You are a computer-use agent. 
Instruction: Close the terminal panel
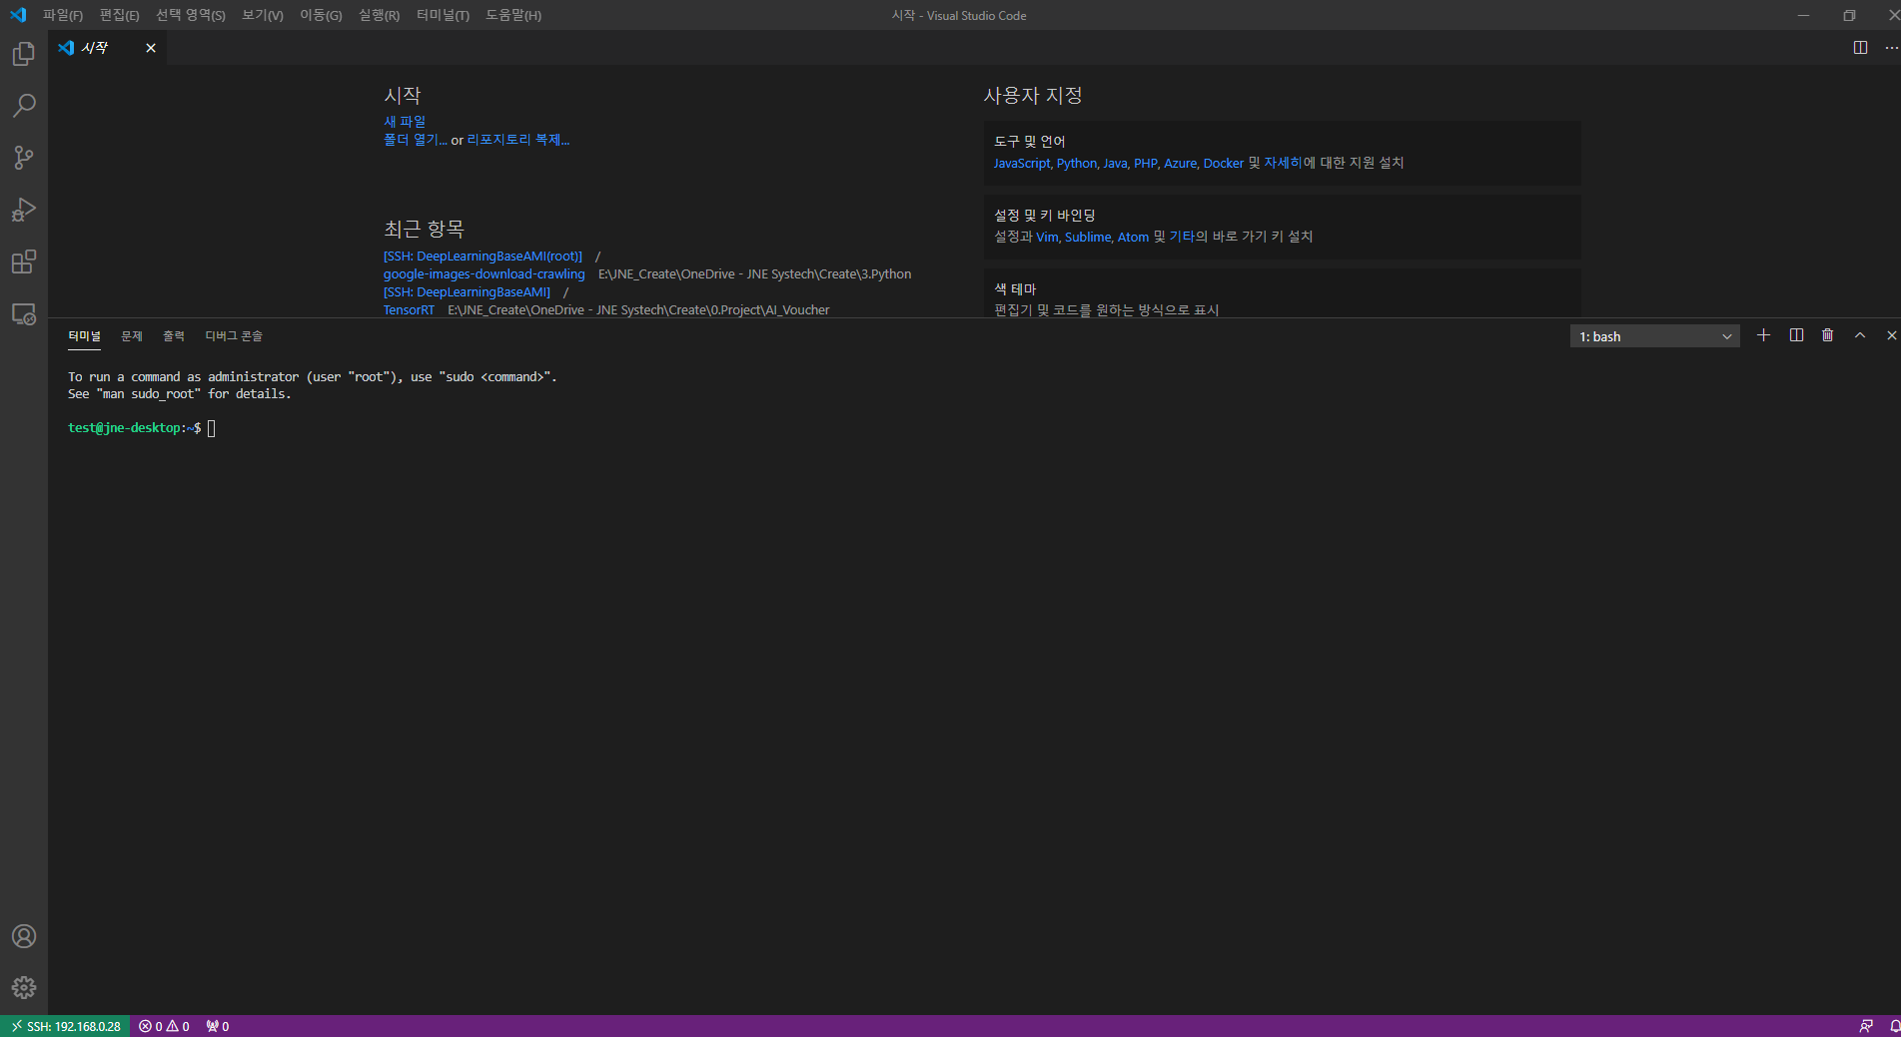point(1891,335)
